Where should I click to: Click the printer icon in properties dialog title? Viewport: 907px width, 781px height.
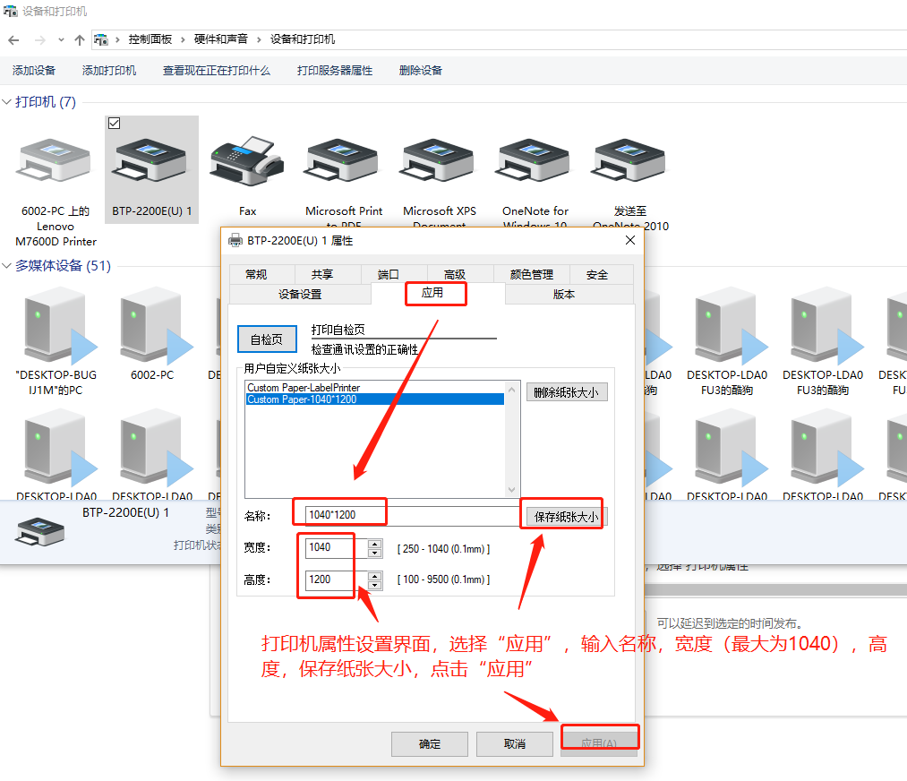(x=235, y=240)
